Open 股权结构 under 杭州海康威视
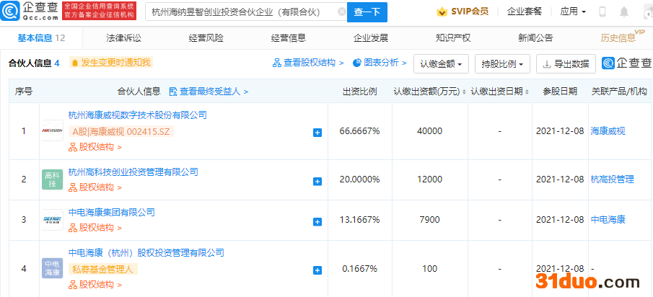 [x=95, y=147]
